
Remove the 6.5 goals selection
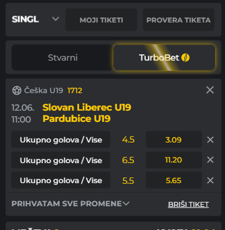[210, 160]
